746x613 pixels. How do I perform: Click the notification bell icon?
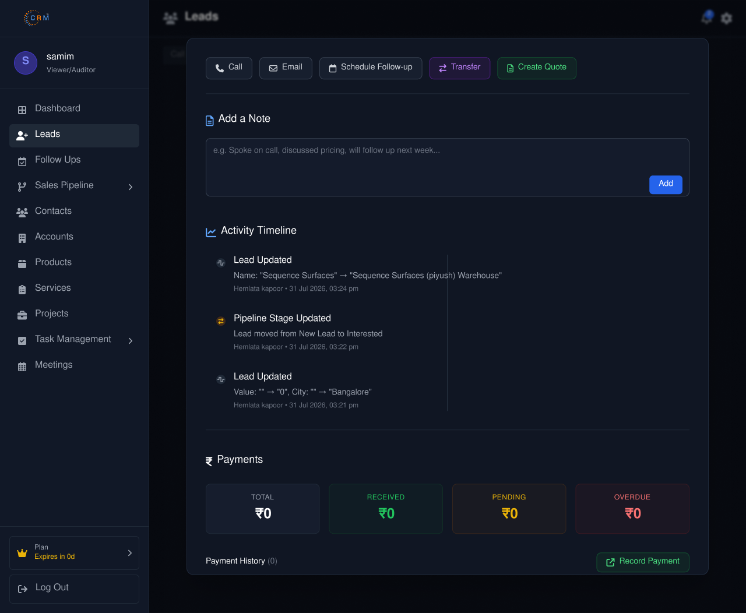pos(707,17)
